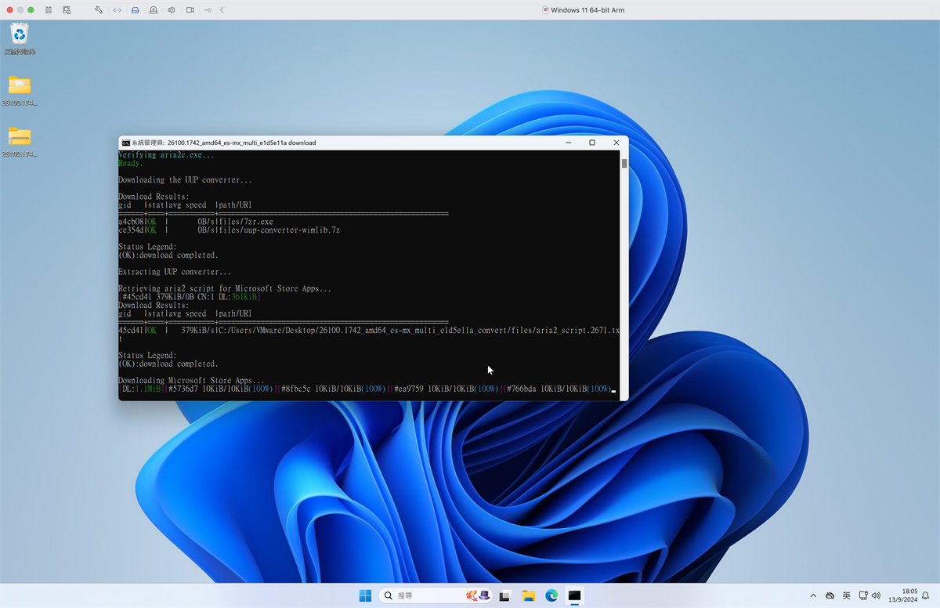Show hidden system tray icons

813,595
